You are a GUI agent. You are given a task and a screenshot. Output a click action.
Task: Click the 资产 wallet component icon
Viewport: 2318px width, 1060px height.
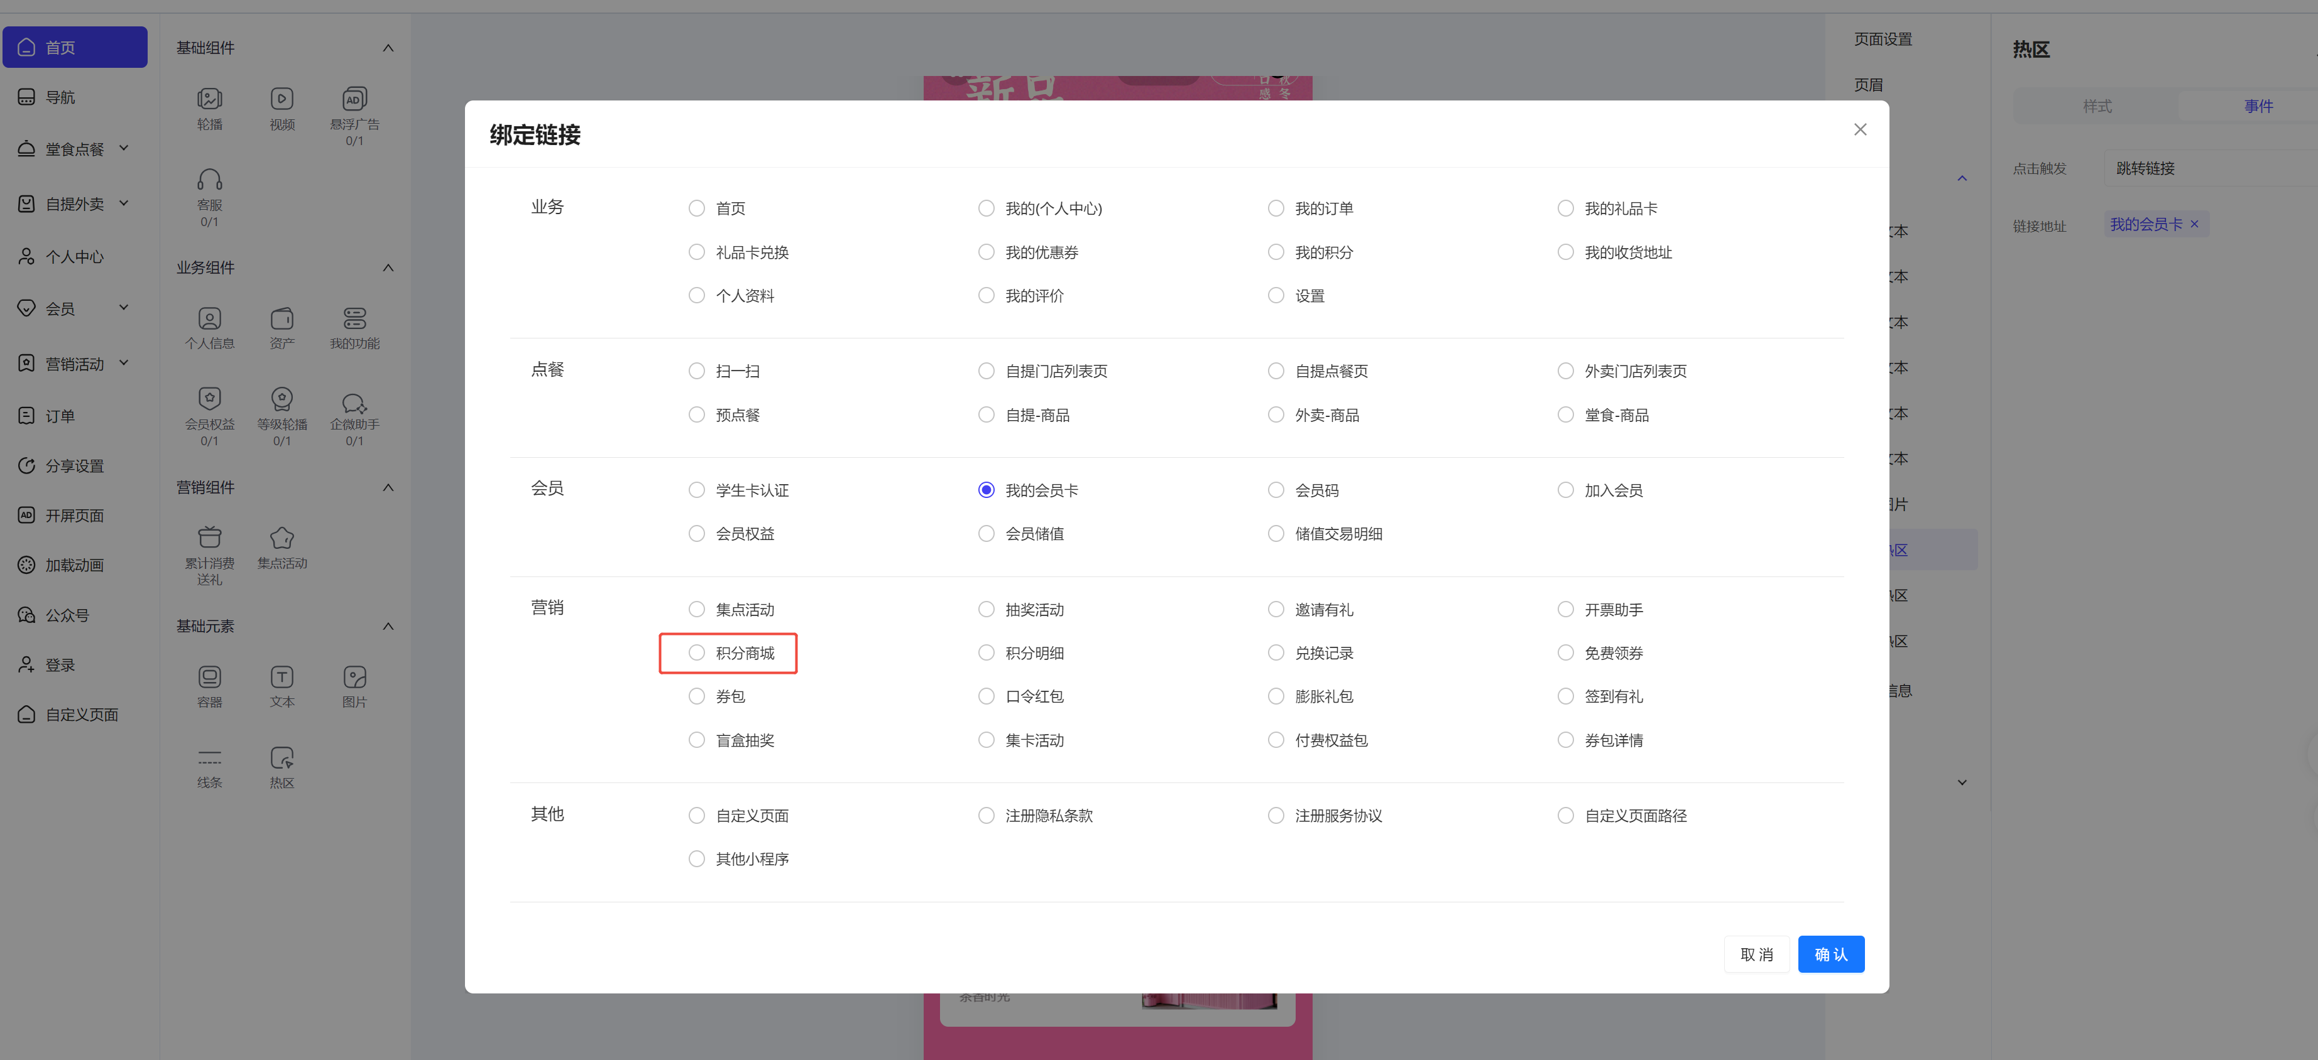(x=282, y=318)
